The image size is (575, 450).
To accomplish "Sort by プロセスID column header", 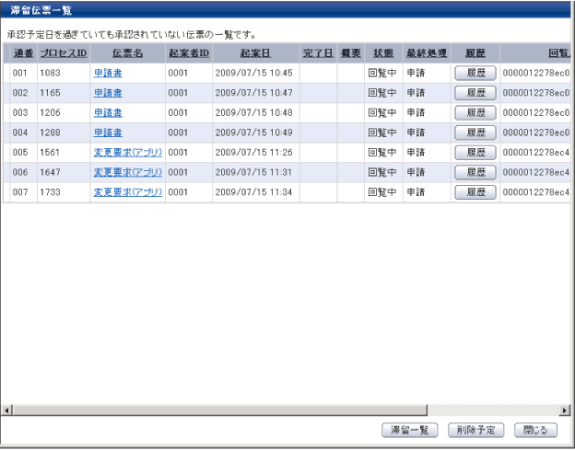I will pos(64,53).
